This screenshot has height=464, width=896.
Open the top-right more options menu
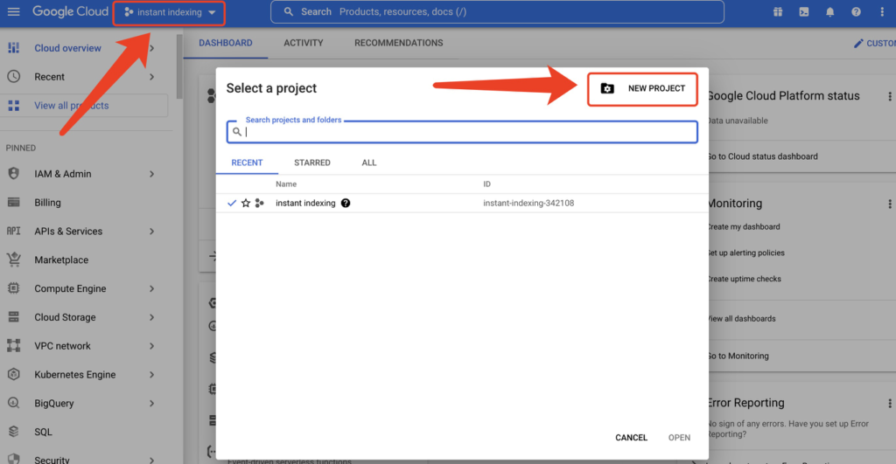[882, 12]
